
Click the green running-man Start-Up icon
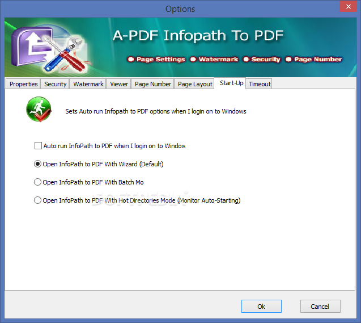[39, 109]
